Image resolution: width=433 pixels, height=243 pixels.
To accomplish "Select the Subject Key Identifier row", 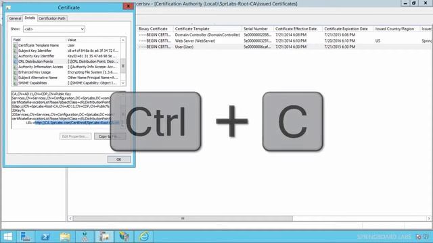I will (x=66, y=51).
